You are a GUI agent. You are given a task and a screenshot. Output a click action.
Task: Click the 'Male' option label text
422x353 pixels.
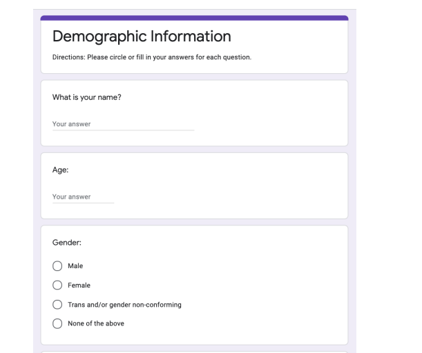(75, 266)
